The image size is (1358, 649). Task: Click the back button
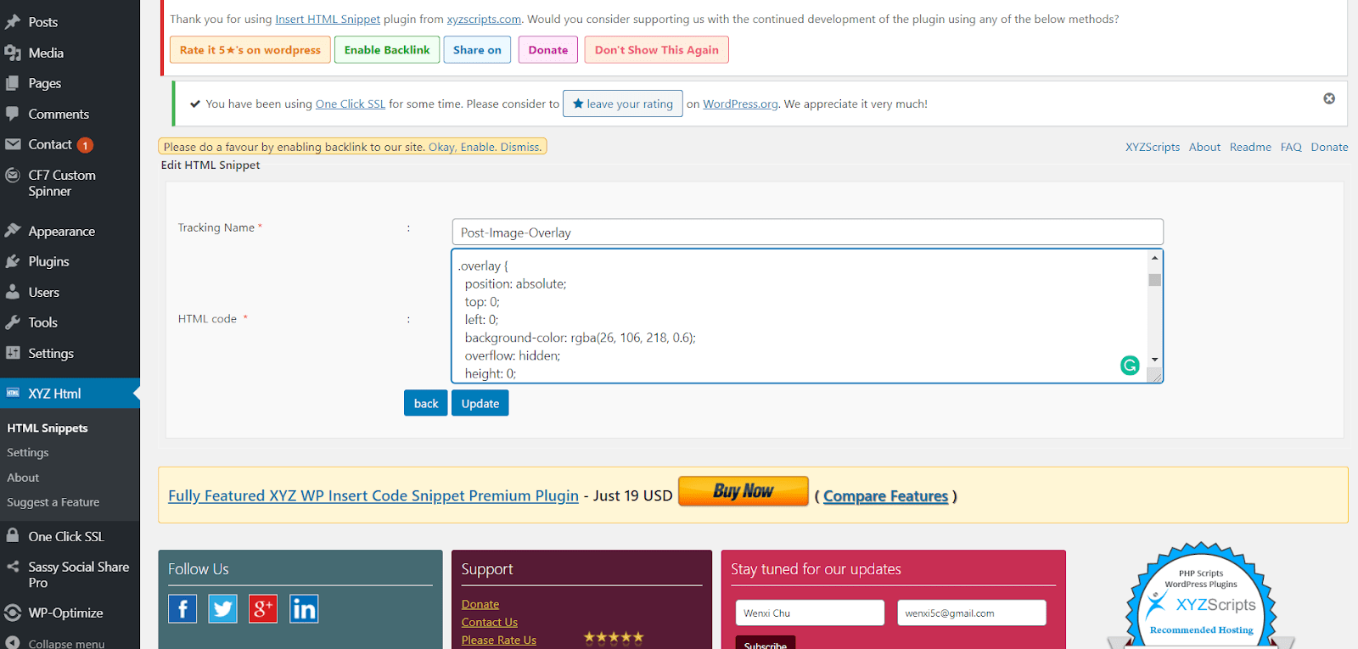coord(426,403)
